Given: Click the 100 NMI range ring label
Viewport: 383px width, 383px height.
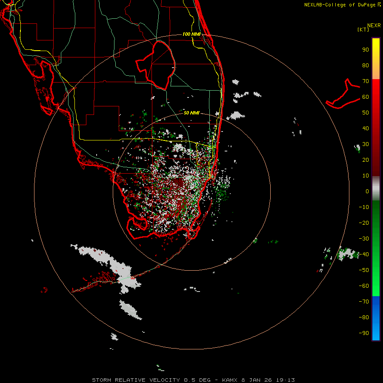Looking at the screenshot, I should [x=191, y=34].
